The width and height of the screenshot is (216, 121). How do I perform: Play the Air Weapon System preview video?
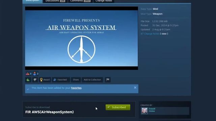[81, 38]
